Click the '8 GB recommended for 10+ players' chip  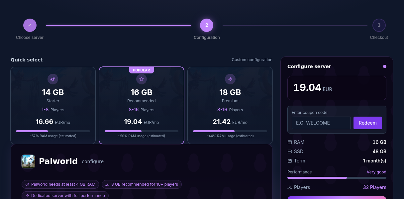(142, 184)
